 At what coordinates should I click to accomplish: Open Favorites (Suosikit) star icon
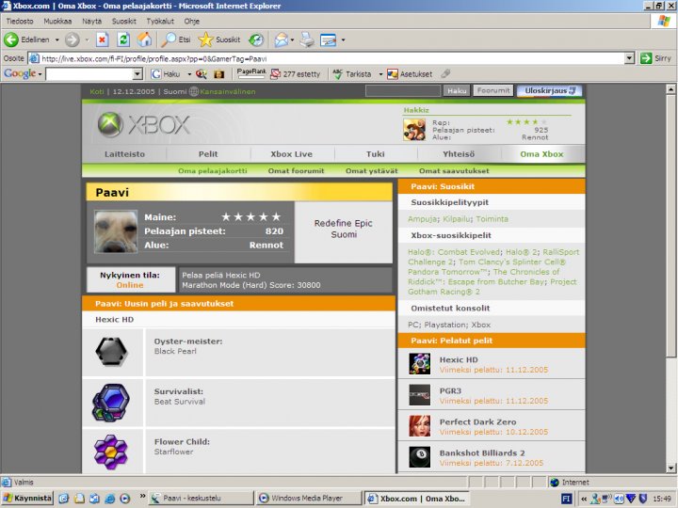pos(206,40)
